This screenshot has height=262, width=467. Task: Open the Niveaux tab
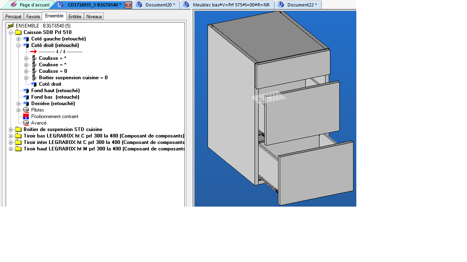pos(94,17)
